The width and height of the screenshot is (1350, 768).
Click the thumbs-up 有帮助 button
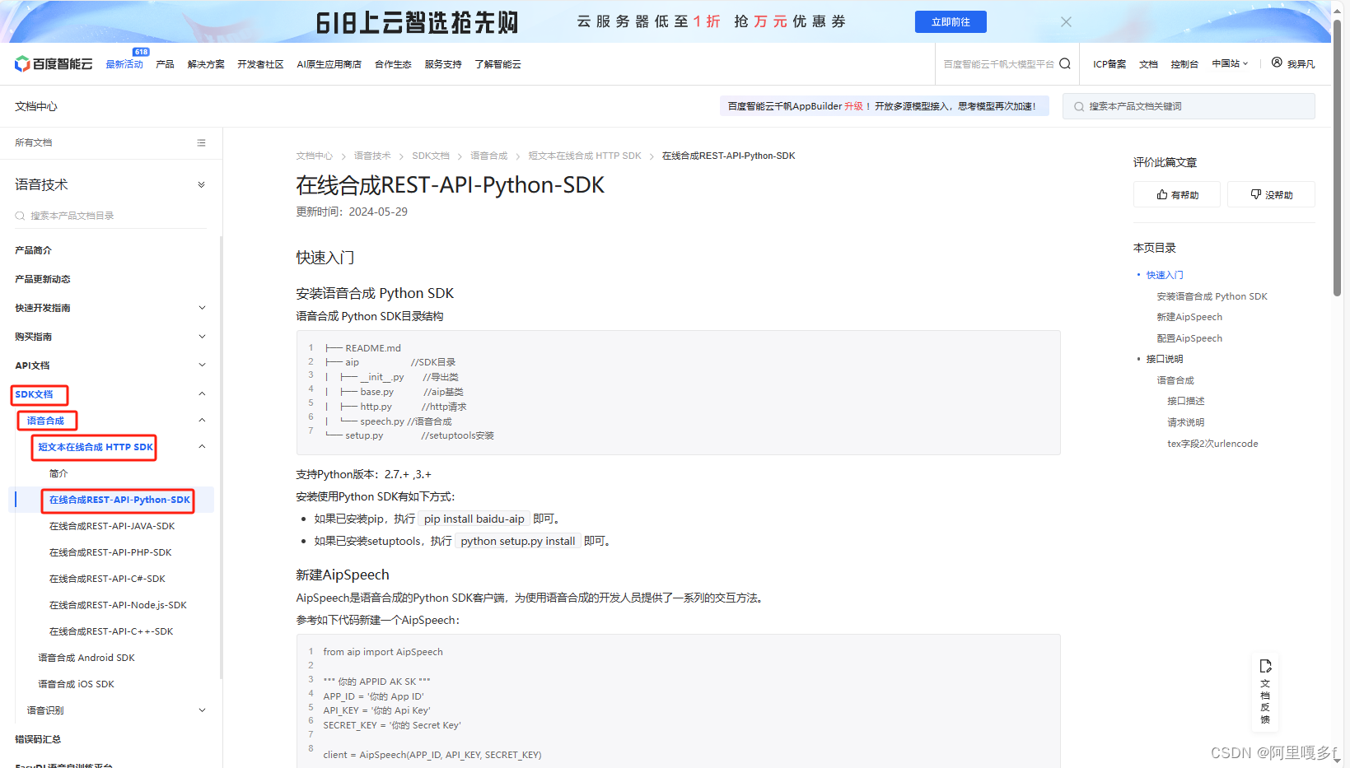pos(1177,194)
